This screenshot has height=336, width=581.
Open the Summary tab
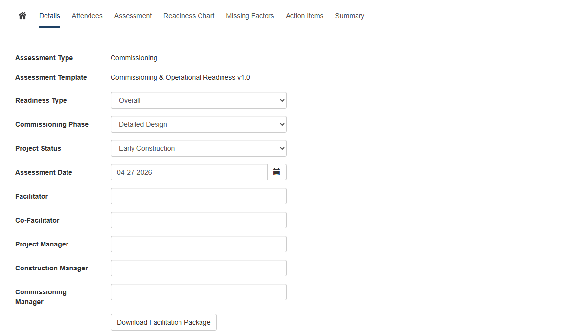350,16
